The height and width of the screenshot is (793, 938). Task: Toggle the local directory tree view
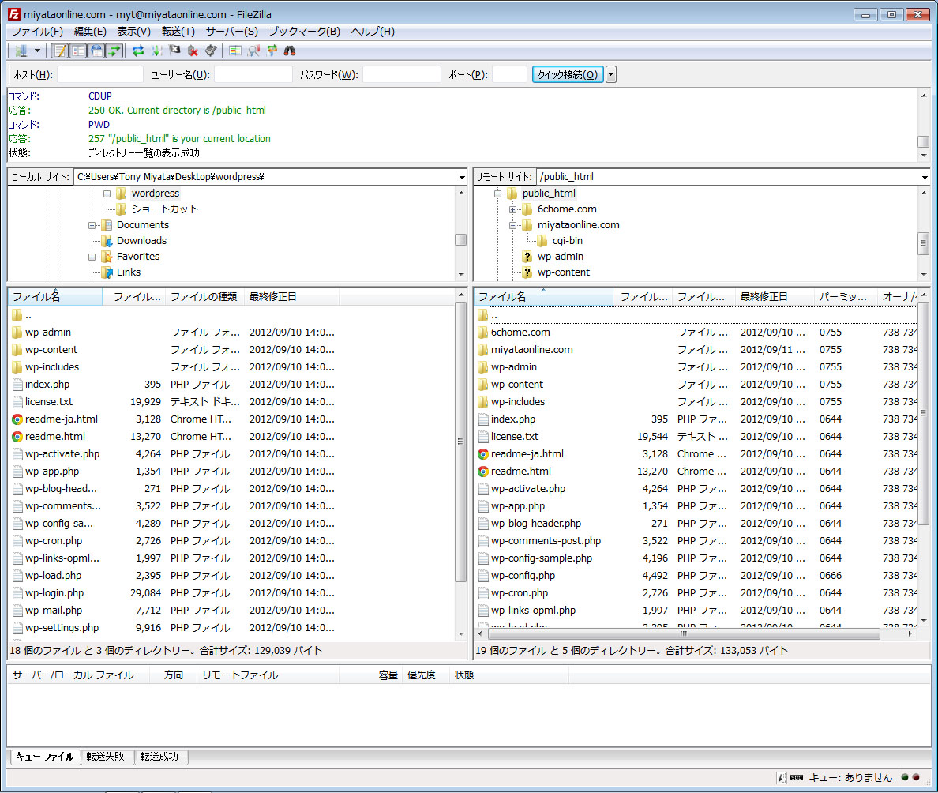[x=77, y=51]
